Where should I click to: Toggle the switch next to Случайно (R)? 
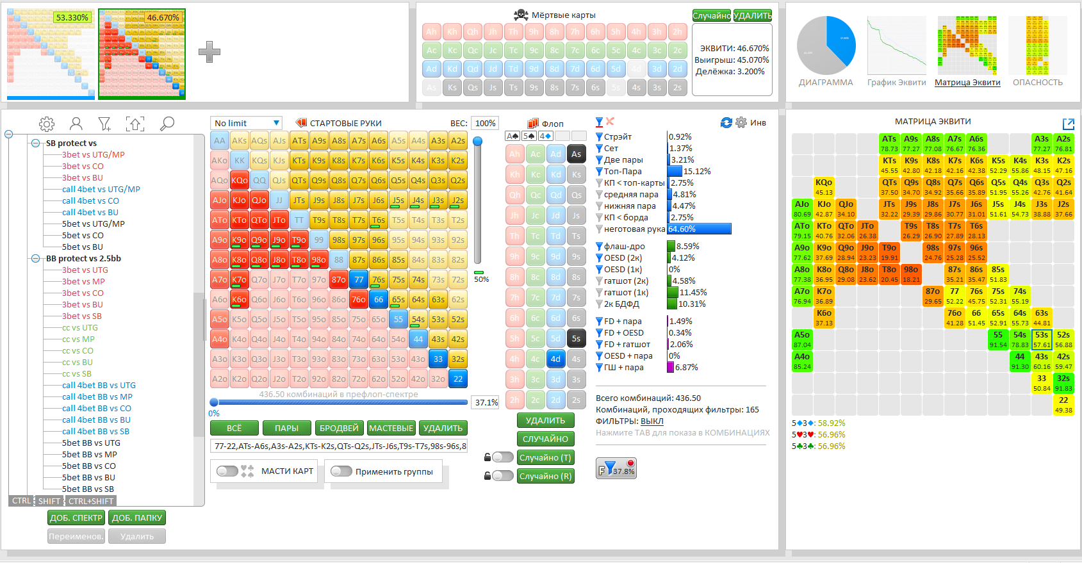(x=503, y=476)
